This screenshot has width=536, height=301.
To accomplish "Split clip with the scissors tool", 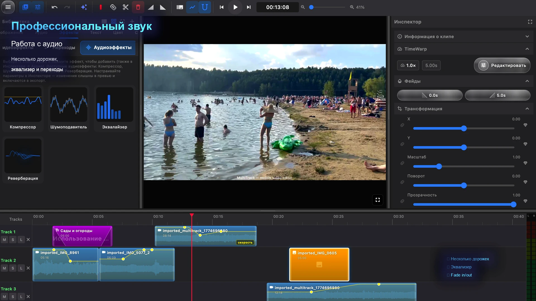I will (x=126, y=7).
